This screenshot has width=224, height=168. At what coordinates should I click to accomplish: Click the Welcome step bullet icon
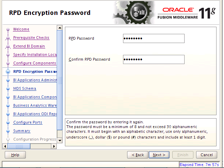pyautogui.click(x=8, y=29)
